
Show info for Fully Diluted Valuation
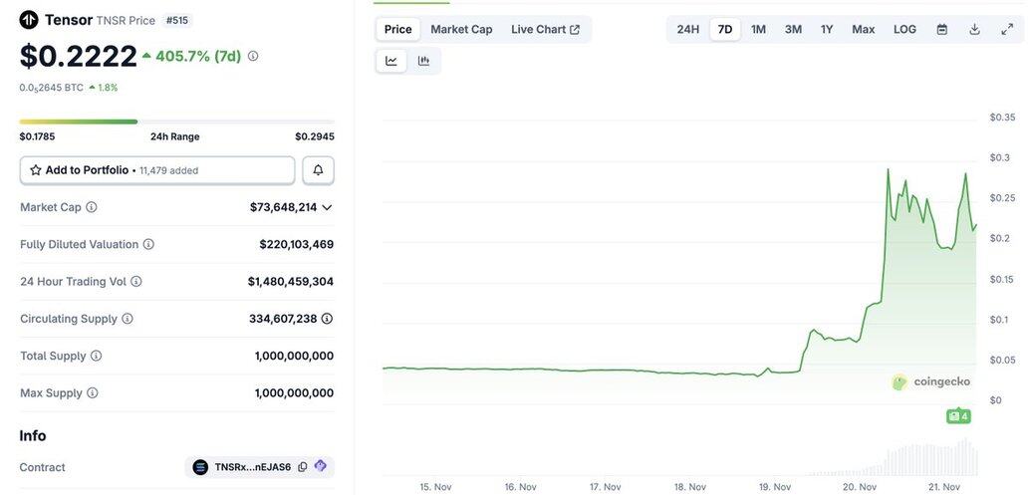(148, 244)
